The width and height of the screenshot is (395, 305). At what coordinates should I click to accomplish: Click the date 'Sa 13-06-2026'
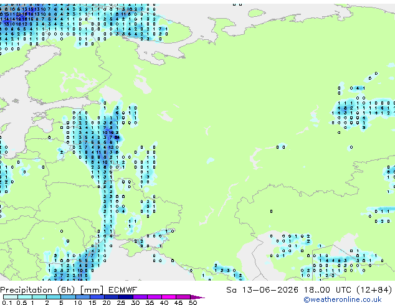[262, 290]
